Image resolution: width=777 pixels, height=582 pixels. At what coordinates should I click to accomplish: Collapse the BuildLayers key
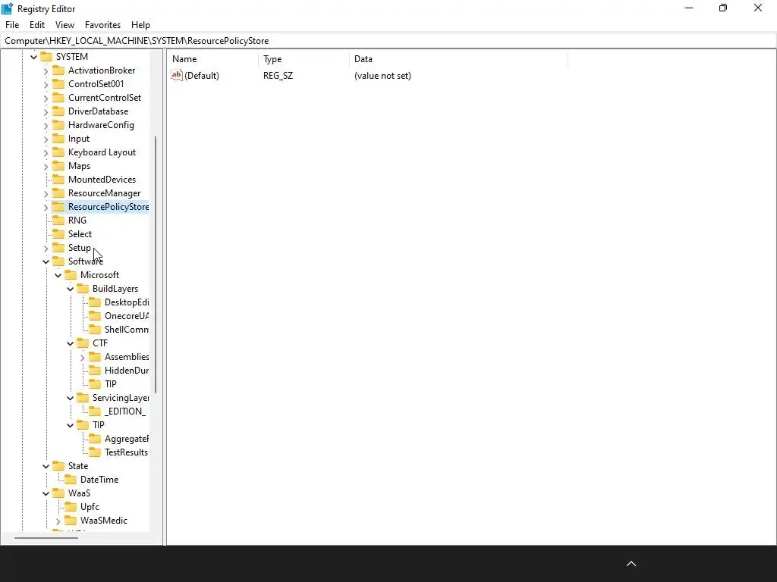pyautogui.click(x=70, y=289)
